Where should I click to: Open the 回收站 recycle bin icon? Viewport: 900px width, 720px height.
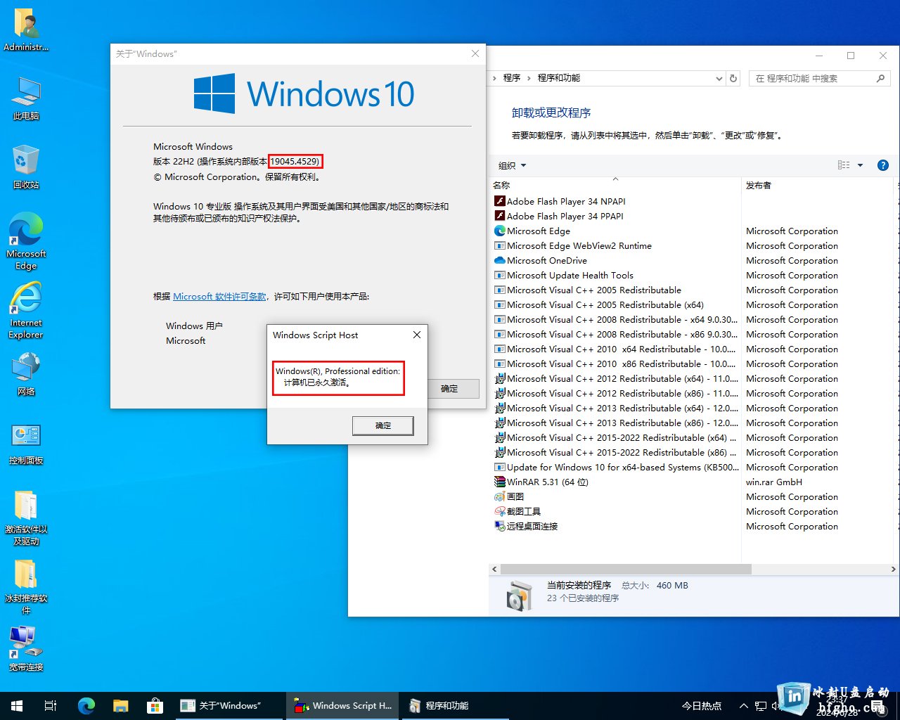(26, 168)
